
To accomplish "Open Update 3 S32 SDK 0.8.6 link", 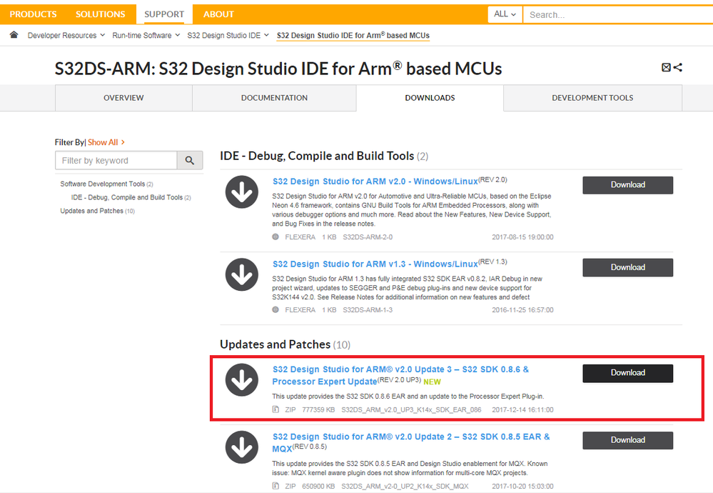I will click(400, 376).
